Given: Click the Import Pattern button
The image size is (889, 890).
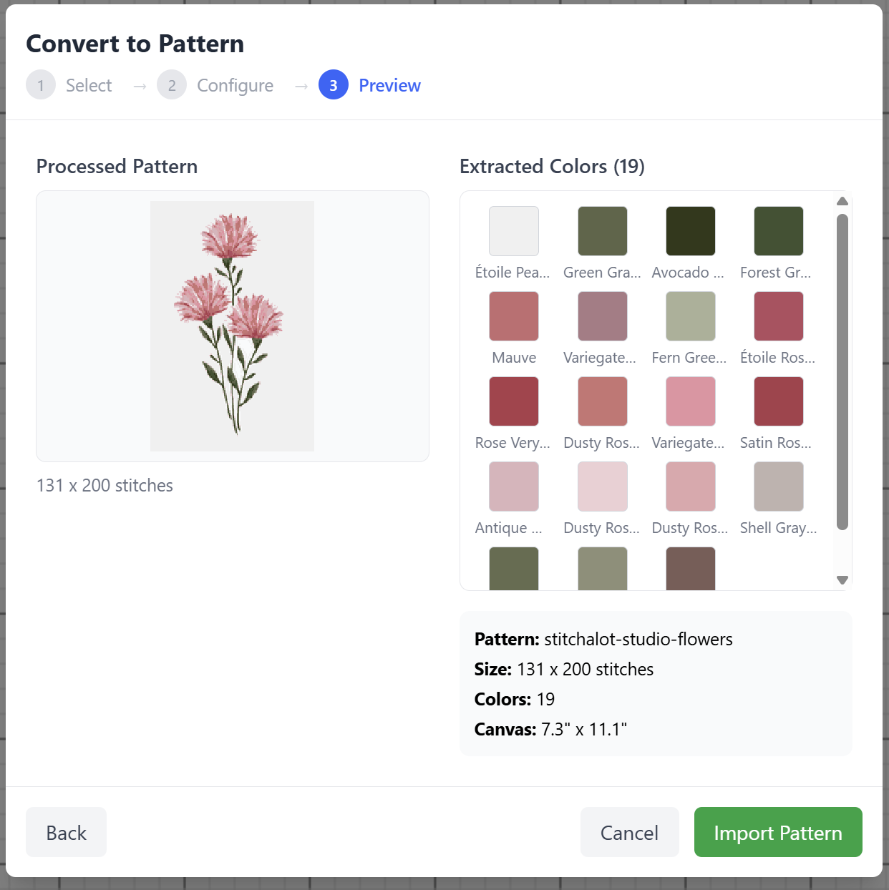Looking at the screenshot, I should click(x=777, y=832).
